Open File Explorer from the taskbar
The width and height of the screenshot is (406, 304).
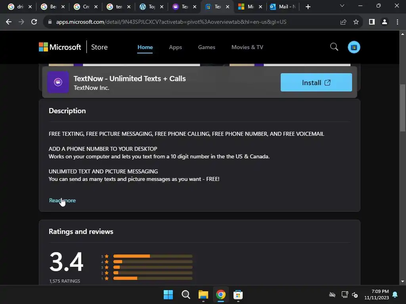tap(203, 294)
